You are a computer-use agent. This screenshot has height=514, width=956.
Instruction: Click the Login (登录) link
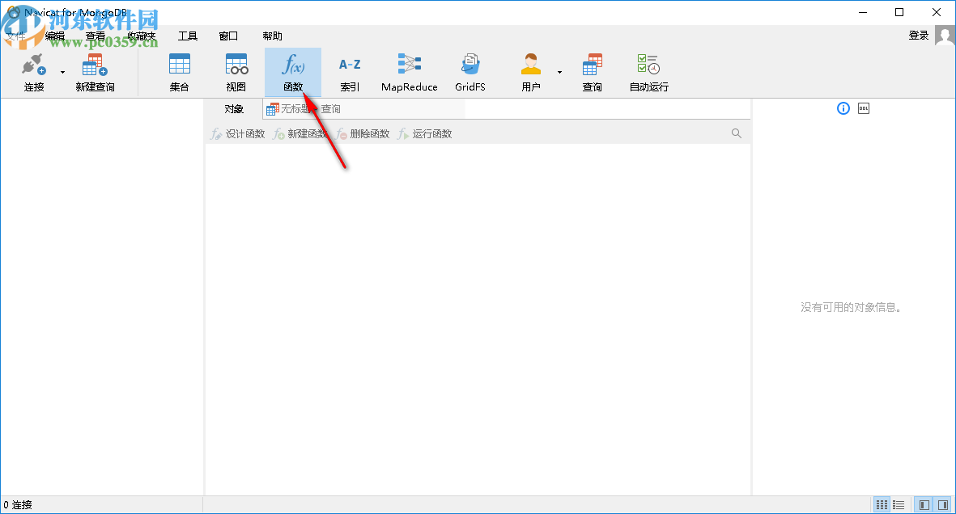coord(919,36)
